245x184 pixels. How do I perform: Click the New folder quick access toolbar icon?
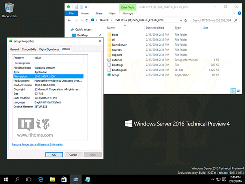(82, 7)
